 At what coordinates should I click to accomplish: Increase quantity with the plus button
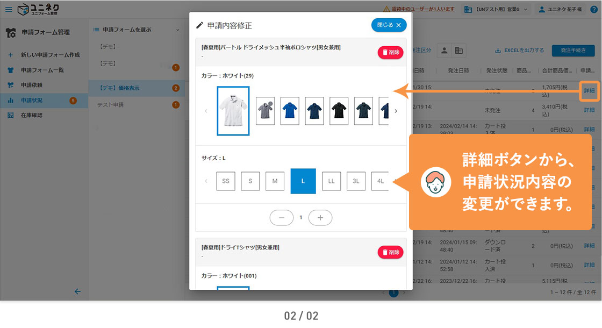(320, 217)
